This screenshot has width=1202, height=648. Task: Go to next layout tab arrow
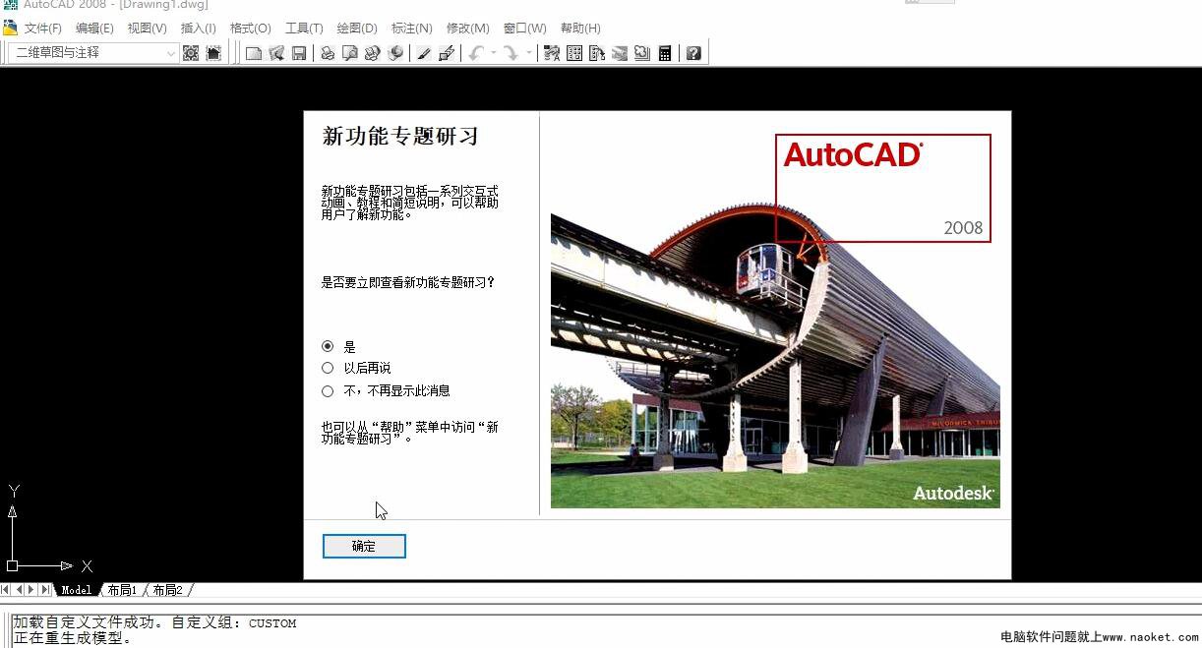[32, 589]
